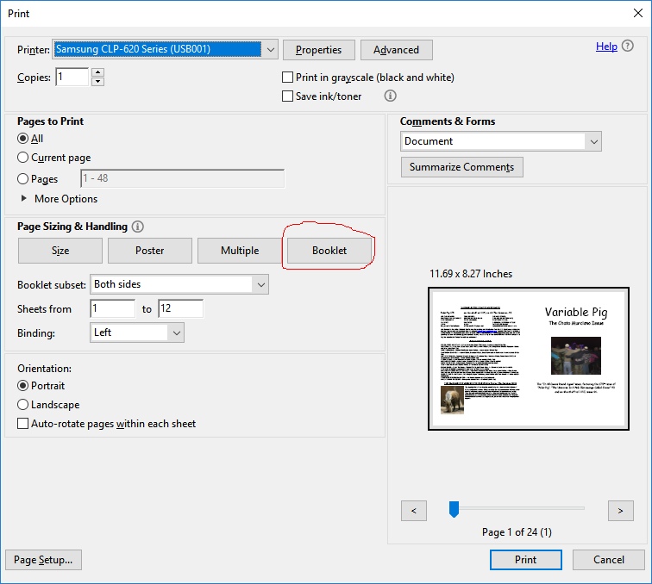Select Landscape orientation radio button
Image resolution: width=652 pixels, height=584 pixels.
point(23,405)
